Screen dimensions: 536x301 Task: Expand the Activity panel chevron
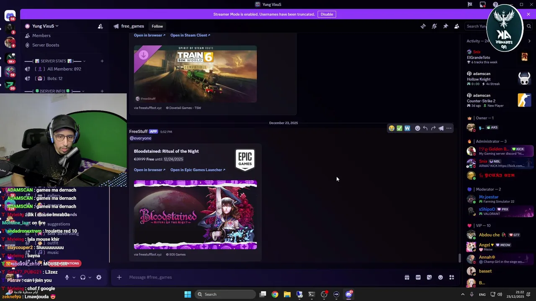pos(529,41)
